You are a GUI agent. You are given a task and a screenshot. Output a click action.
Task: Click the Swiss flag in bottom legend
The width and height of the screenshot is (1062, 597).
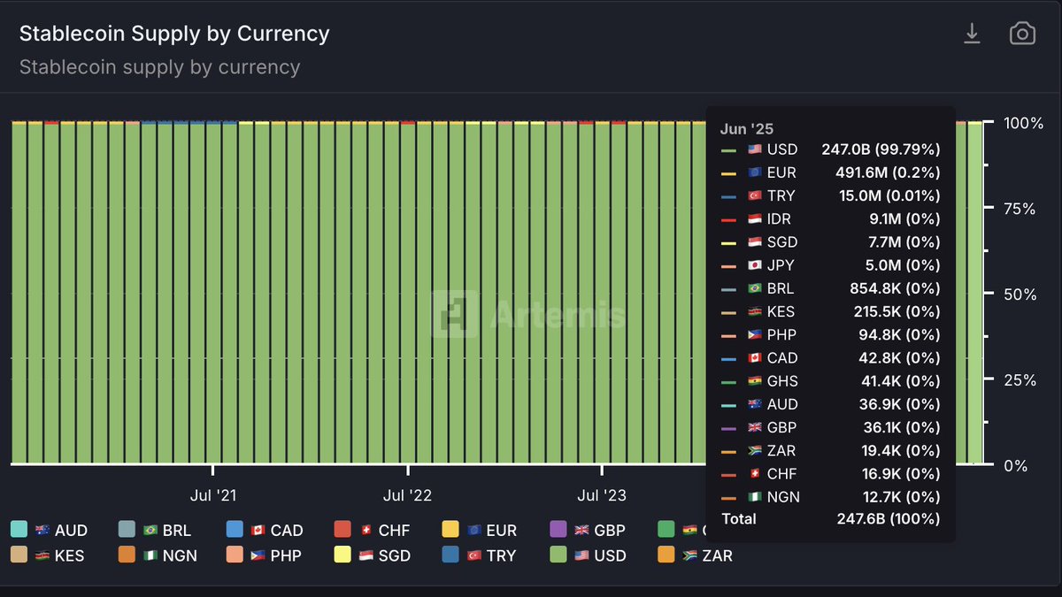(x=366, y=531)
